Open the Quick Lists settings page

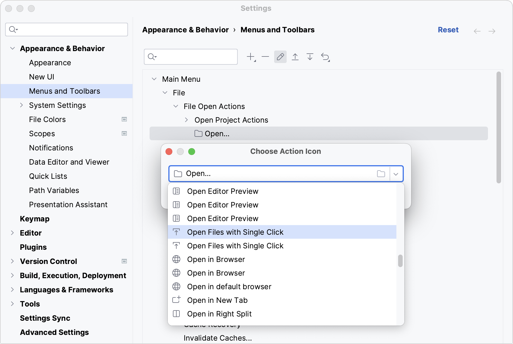click(48, 176)
